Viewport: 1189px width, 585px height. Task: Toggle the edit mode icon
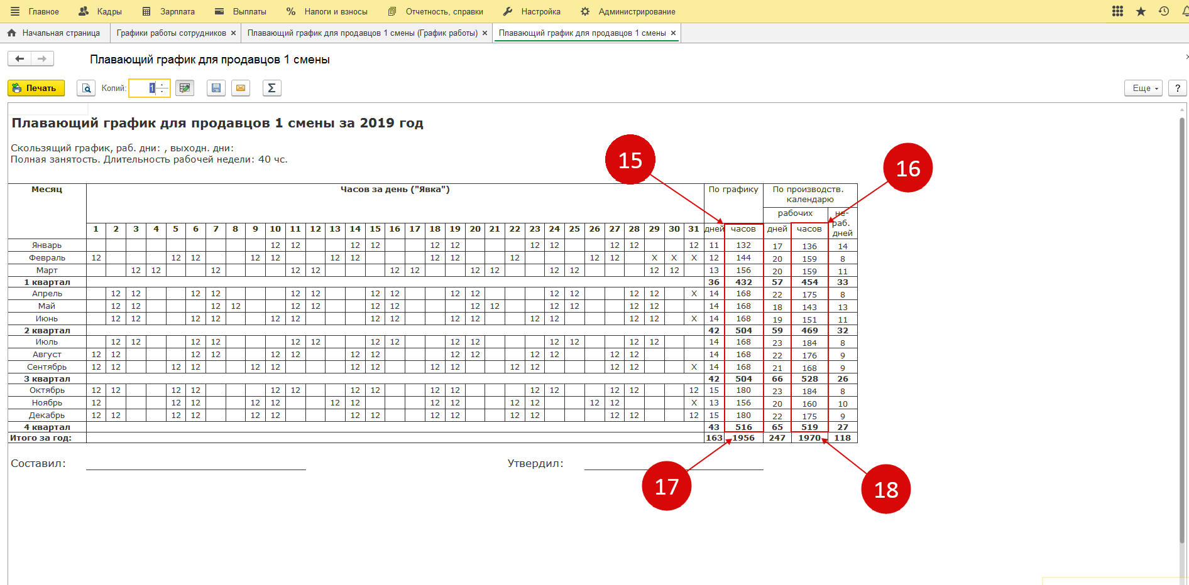(x=185, y=88)
